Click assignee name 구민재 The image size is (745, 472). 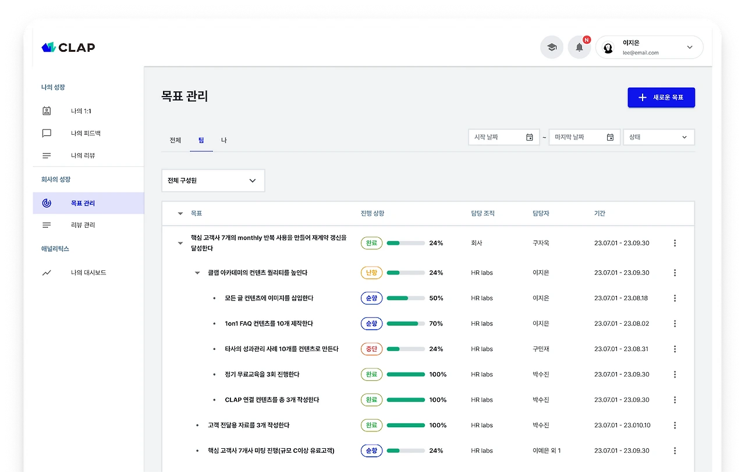click(541, 349)
